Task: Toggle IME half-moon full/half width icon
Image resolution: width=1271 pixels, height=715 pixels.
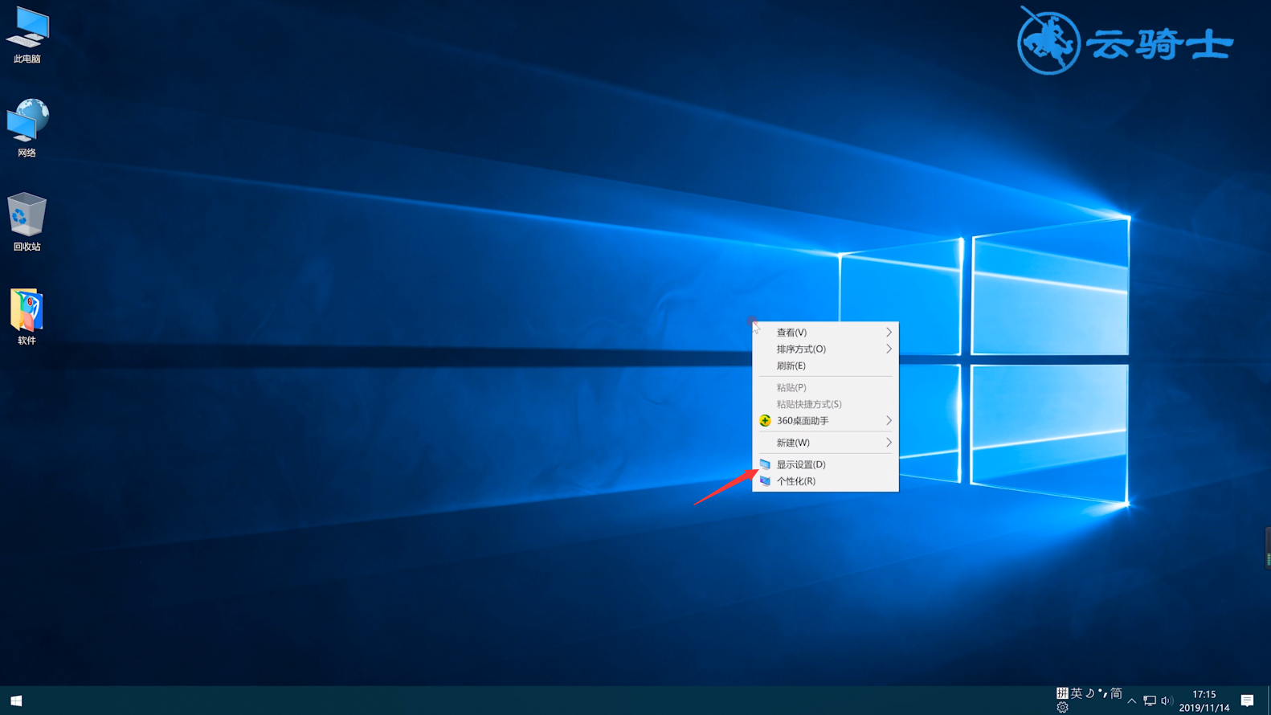Action: click(1090, 693)
